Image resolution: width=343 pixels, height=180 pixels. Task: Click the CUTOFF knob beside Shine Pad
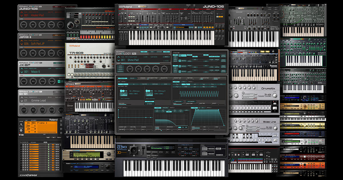129,69
